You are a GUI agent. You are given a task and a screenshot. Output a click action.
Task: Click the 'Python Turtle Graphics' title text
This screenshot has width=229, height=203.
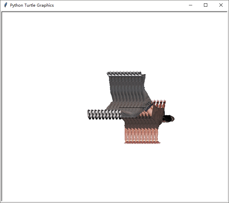(x=32, y=5)
